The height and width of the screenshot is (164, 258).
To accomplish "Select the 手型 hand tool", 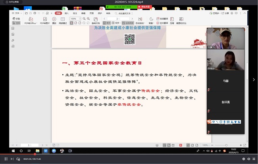I will [x=16, y=19].
